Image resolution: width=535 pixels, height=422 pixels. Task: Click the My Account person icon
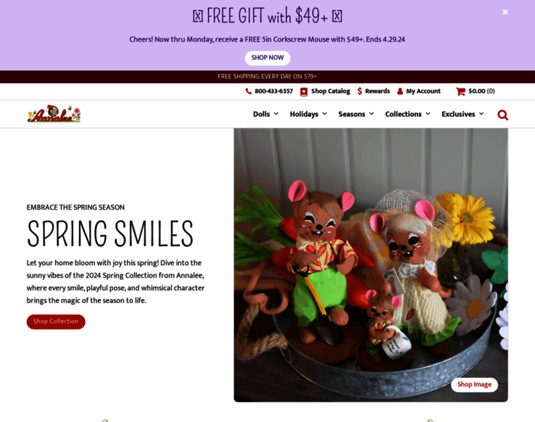(400, 91)
